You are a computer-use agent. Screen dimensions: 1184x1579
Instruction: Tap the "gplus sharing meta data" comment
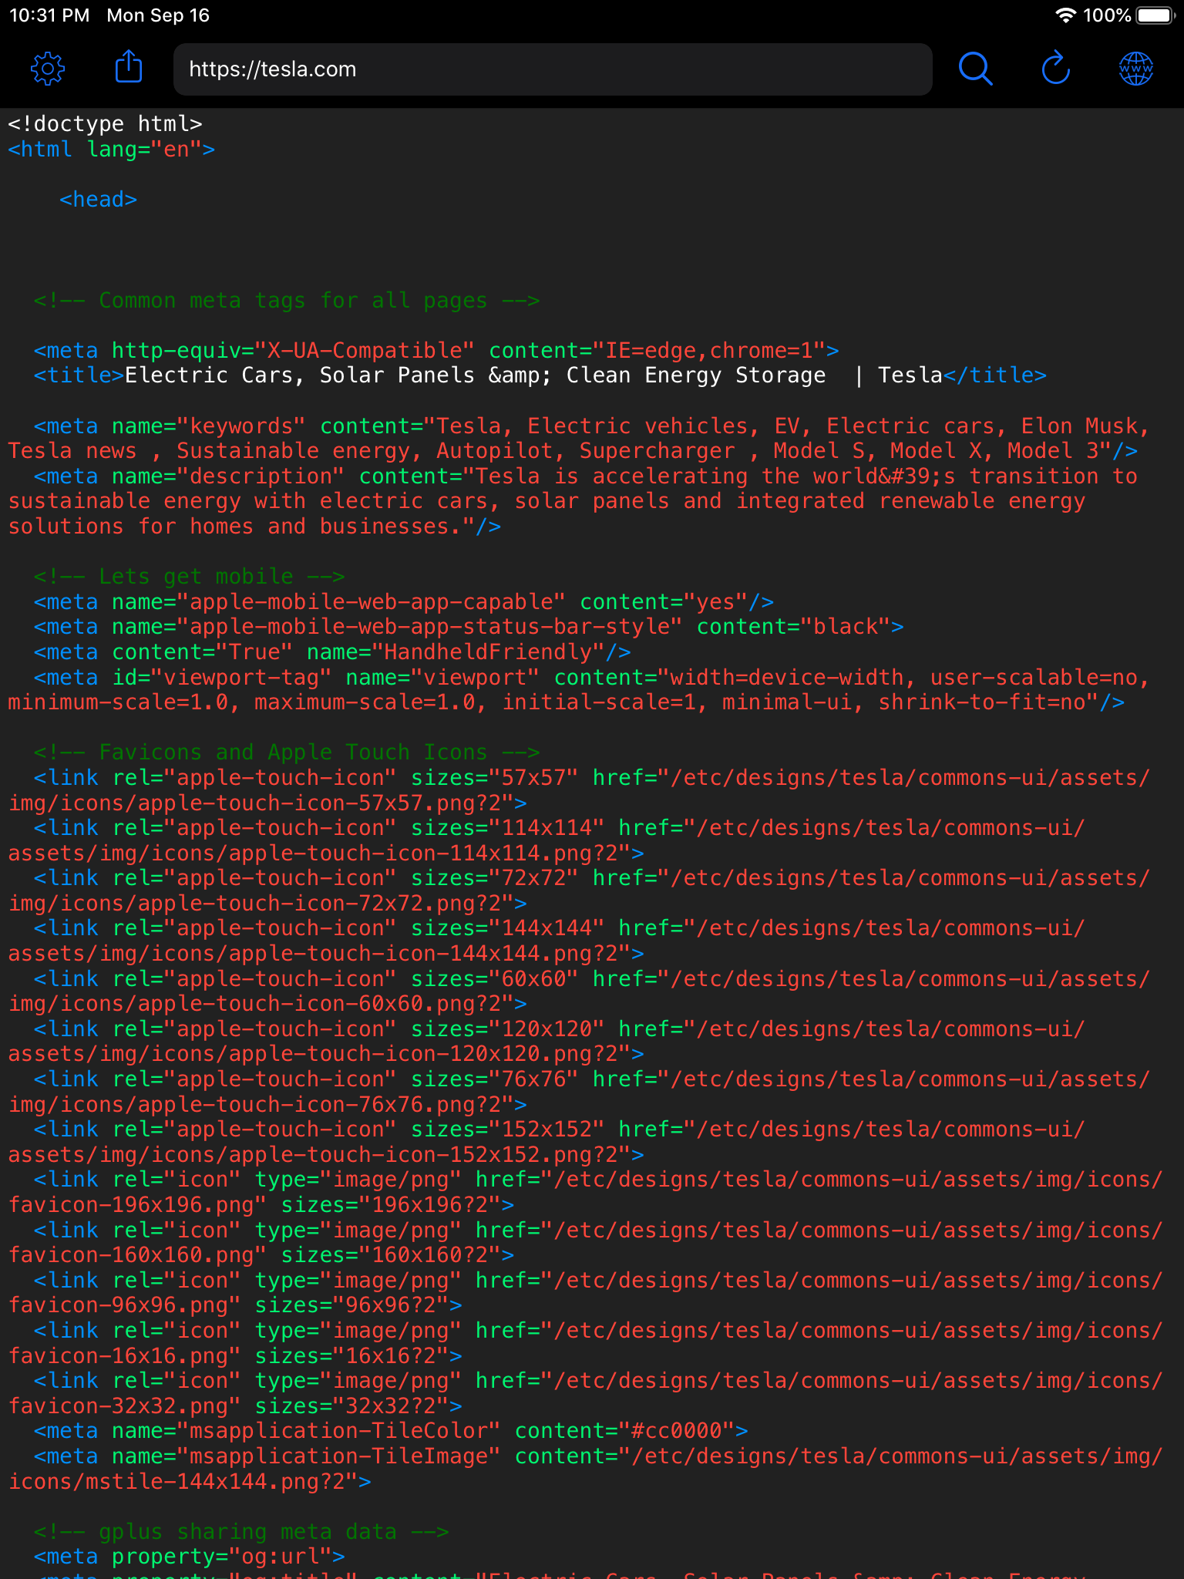coord(241,1531)
